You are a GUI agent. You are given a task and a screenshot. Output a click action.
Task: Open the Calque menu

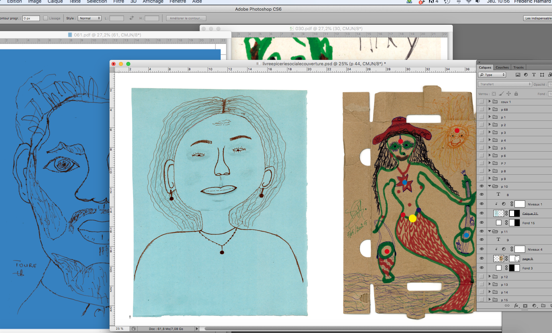coord(55,2)
